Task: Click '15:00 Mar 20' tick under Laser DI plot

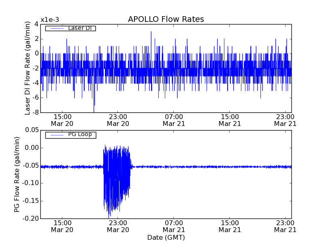Action: coord(62,120)
